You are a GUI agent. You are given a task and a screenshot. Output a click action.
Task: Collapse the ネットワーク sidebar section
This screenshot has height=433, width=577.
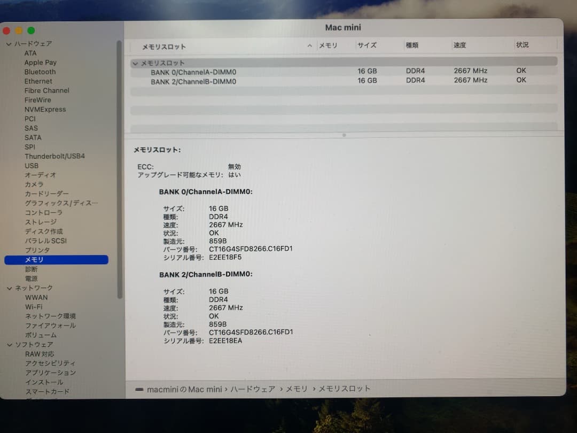coord(9,288)
